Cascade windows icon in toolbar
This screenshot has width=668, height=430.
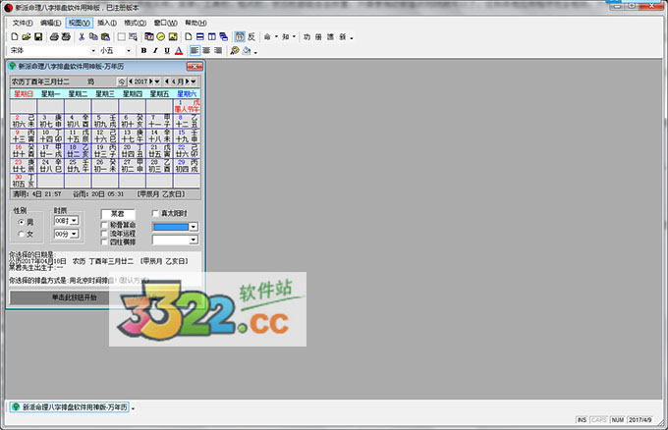click(x=224, y=37)
